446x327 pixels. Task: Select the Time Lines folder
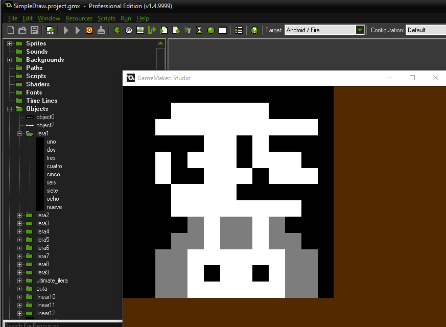pyautogui.click(x=41, y=101)
